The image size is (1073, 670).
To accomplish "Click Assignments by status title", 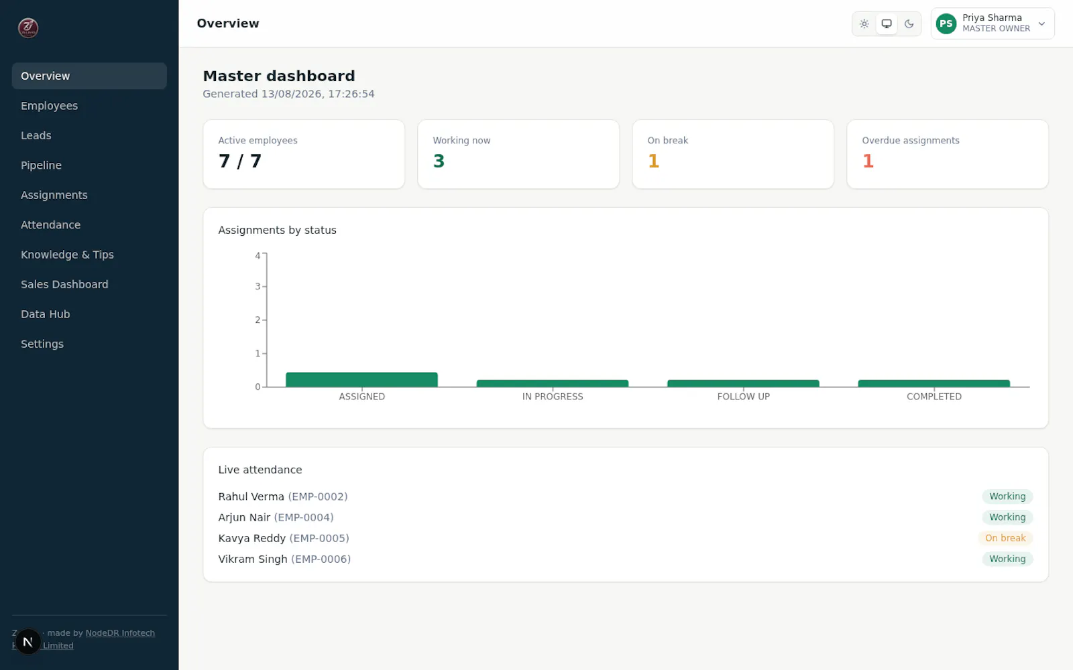I will click(277, 230).
